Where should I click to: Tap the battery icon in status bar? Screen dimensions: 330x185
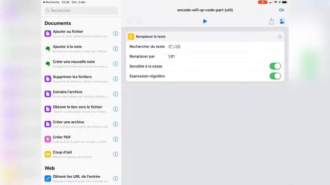(284, 2)
